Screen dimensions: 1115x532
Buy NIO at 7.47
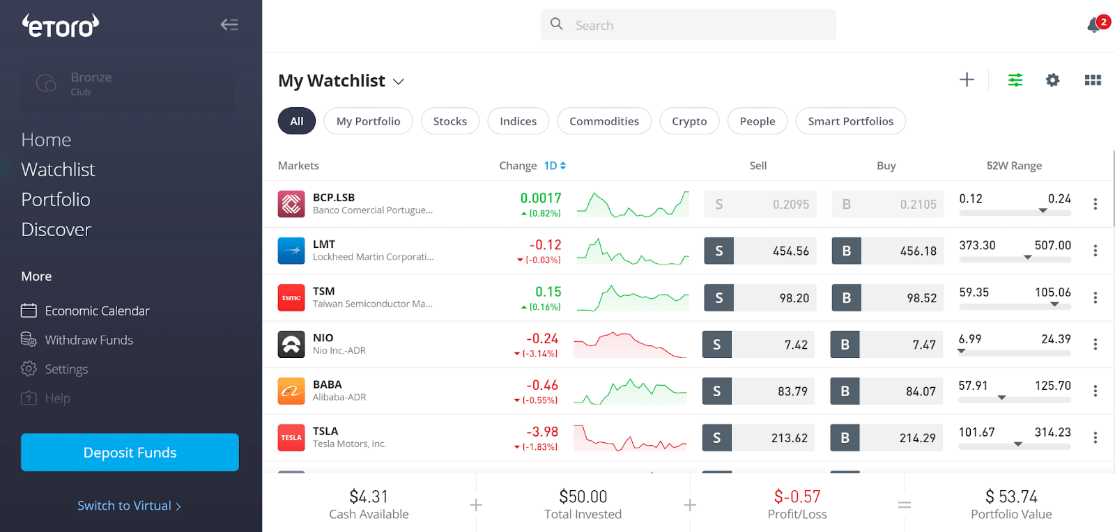[886, 344]
